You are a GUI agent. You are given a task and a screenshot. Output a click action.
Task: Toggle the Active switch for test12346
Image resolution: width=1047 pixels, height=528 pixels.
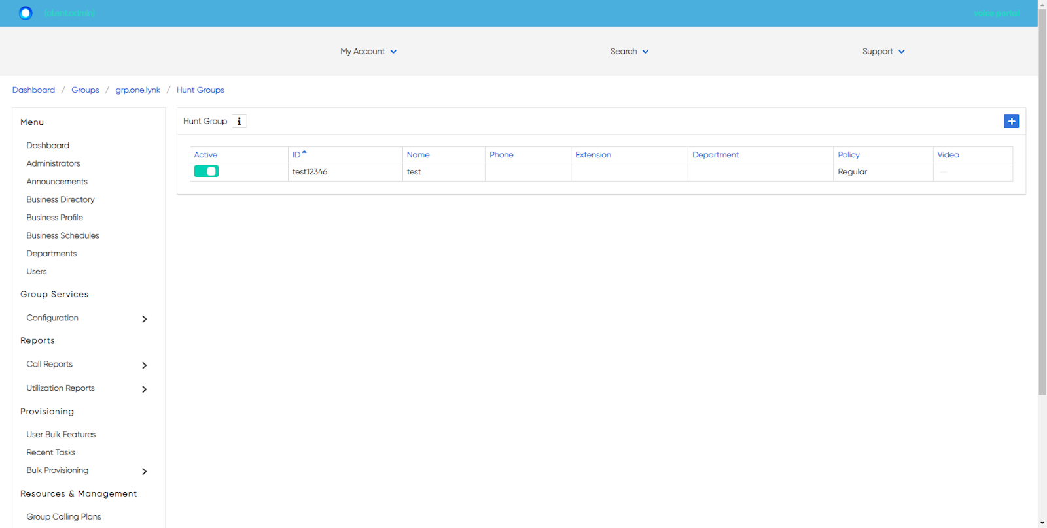pyautogui.click(x=206, y=171)
